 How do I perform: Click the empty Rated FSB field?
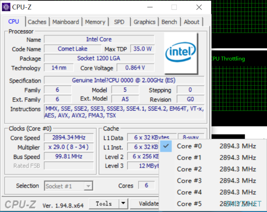[69, 166]
